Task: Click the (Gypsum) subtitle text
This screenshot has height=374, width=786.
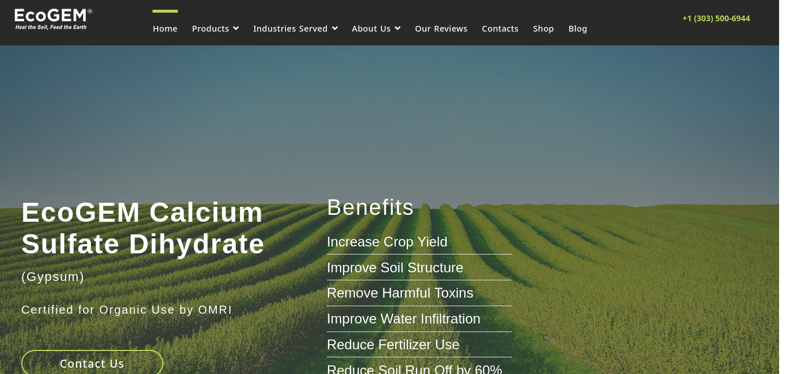Action: [x=53, y=277]
